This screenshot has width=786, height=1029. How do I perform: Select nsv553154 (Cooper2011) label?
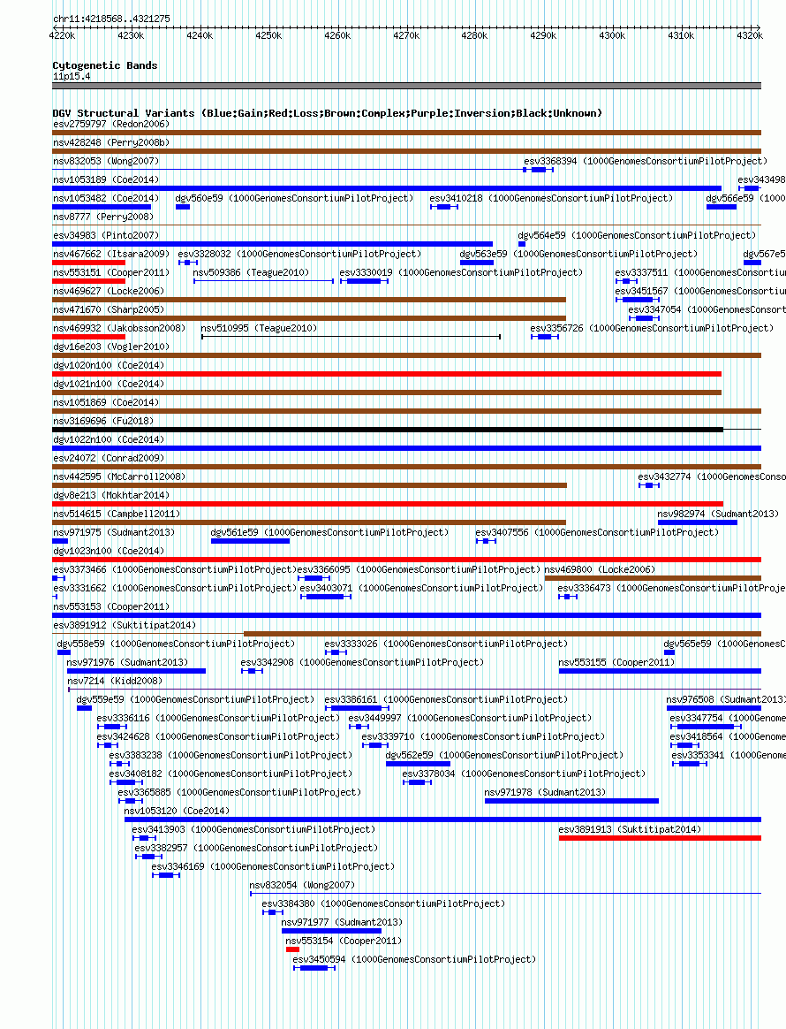pos(344,941)
